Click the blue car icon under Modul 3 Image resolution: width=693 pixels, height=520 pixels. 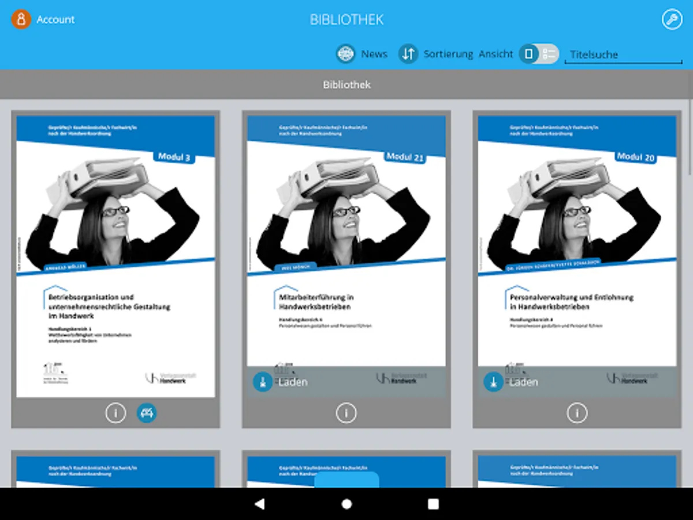click(147, 413)
